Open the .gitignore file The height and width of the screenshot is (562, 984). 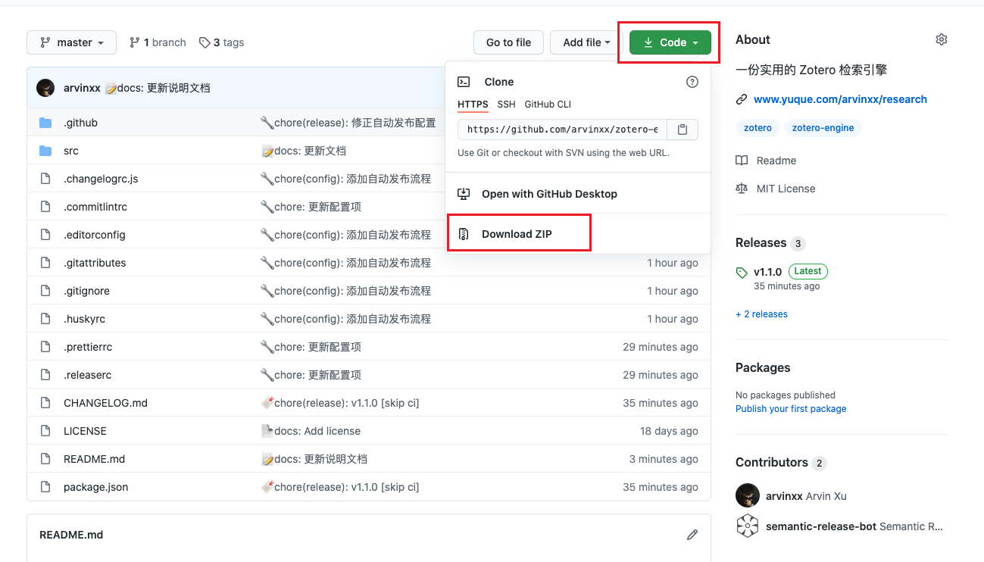86,291
